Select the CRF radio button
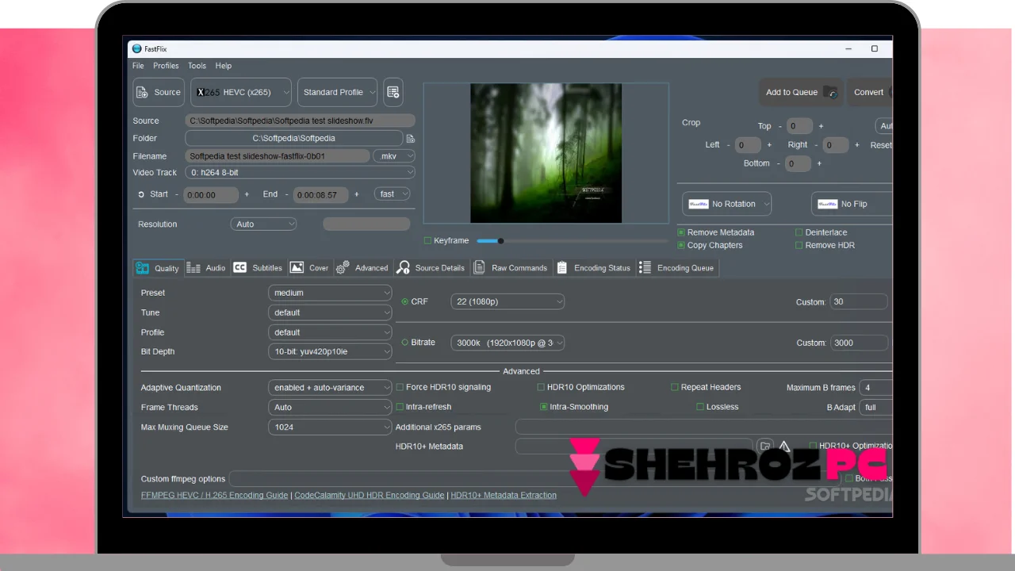Screen dimensions: 1015x571 tap(405, 301)
